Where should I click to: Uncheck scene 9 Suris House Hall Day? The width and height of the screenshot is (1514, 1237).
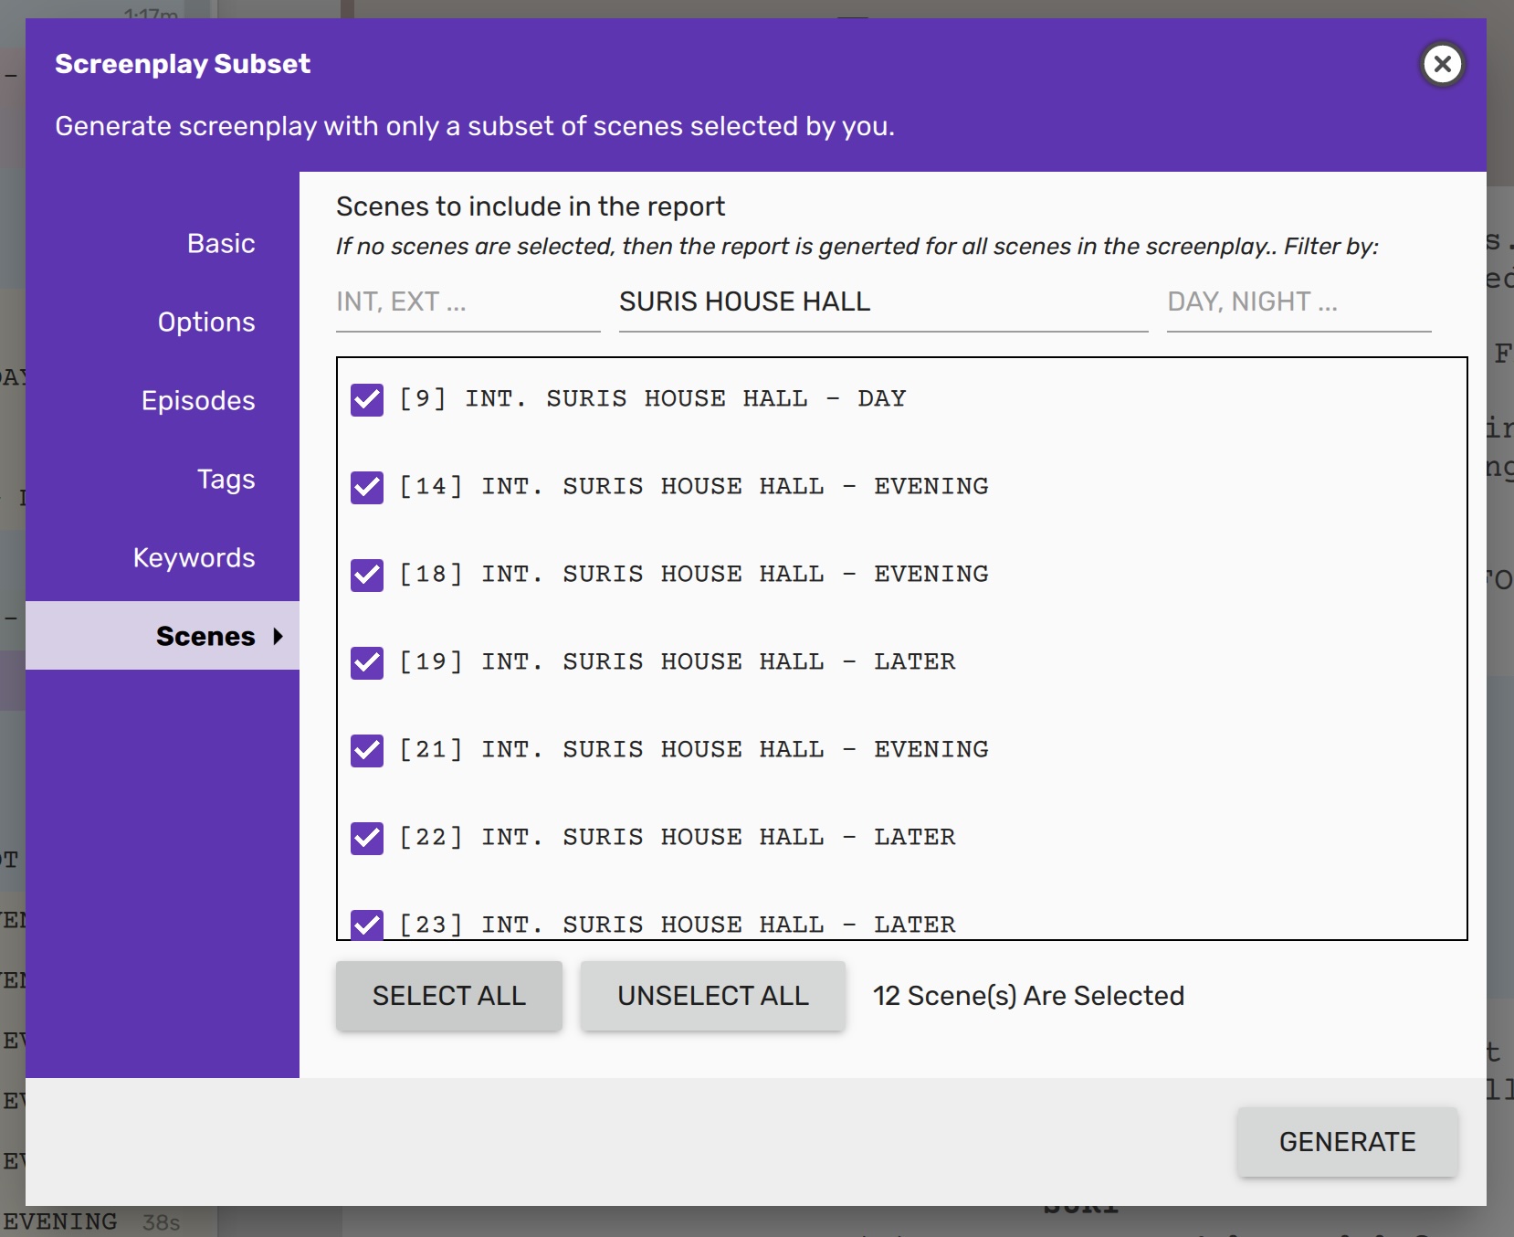[x=367, y=399]
